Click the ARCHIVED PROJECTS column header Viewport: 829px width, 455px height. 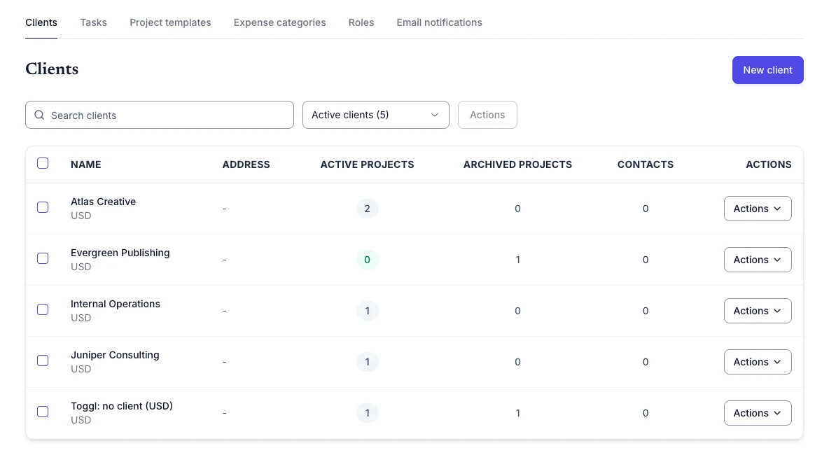point(517,164)
